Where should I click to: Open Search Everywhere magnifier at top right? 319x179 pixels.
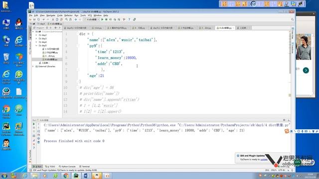pos(293,19)
